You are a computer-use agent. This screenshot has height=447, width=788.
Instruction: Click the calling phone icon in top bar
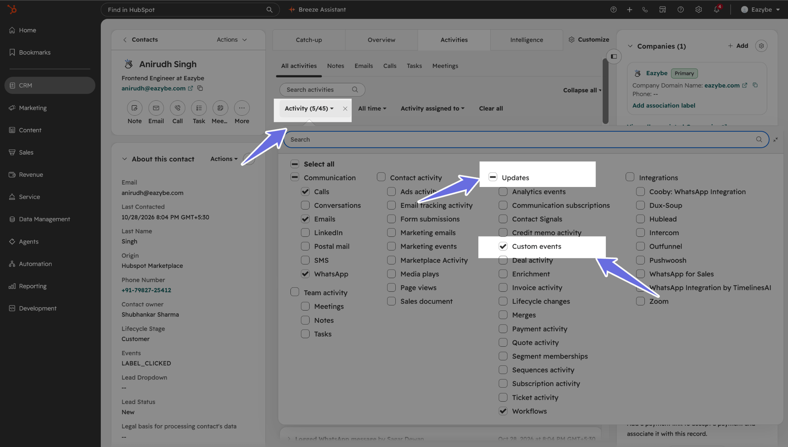(x=645, y=10)
